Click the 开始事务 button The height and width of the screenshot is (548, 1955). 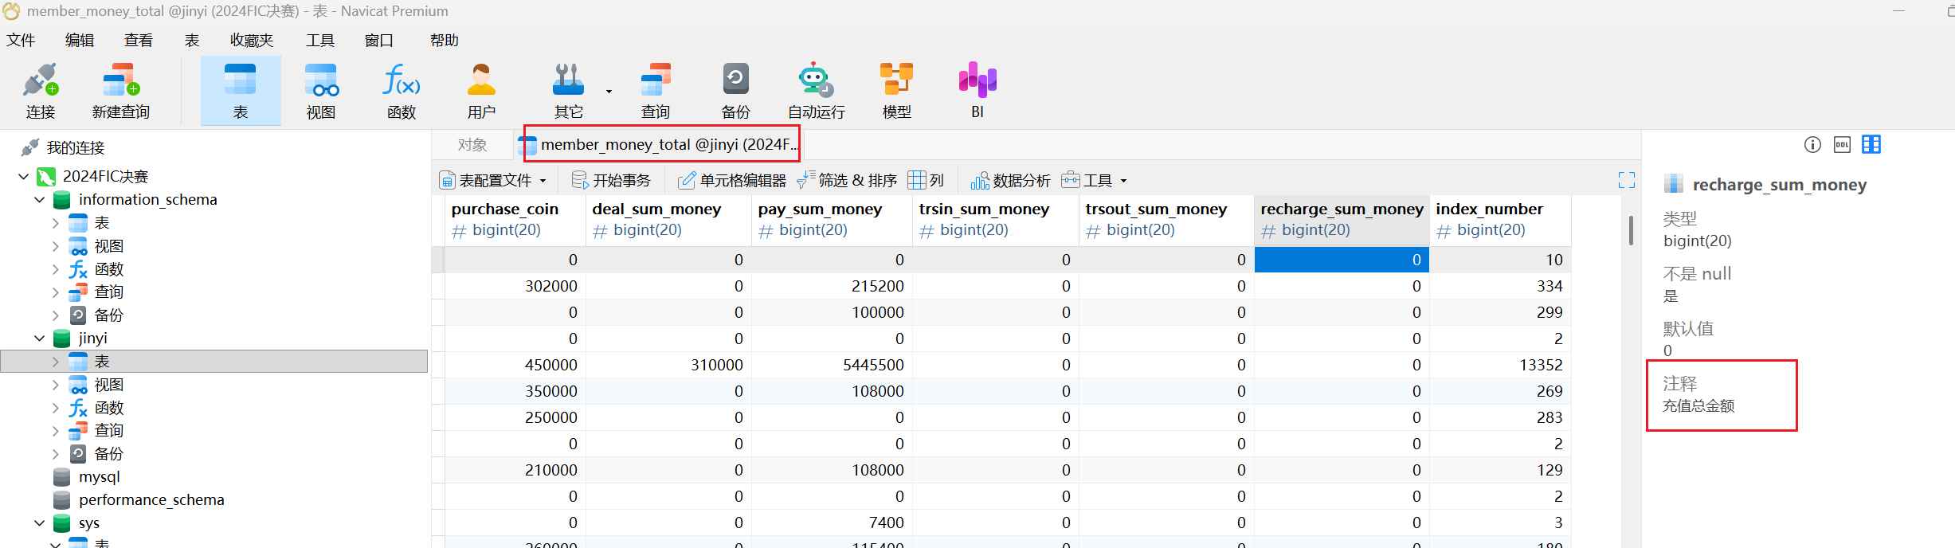point(612,181)
